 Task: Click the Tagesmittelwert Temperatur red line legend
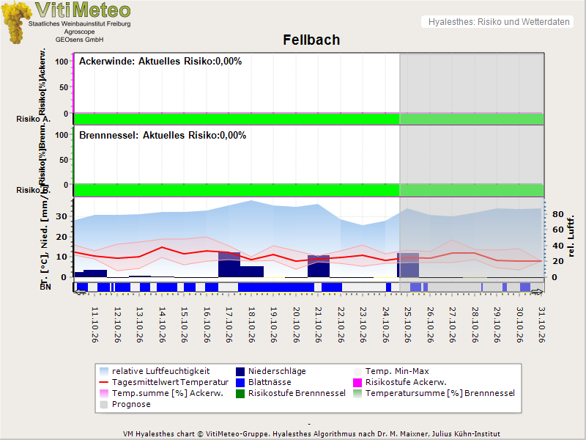[104, 382]
